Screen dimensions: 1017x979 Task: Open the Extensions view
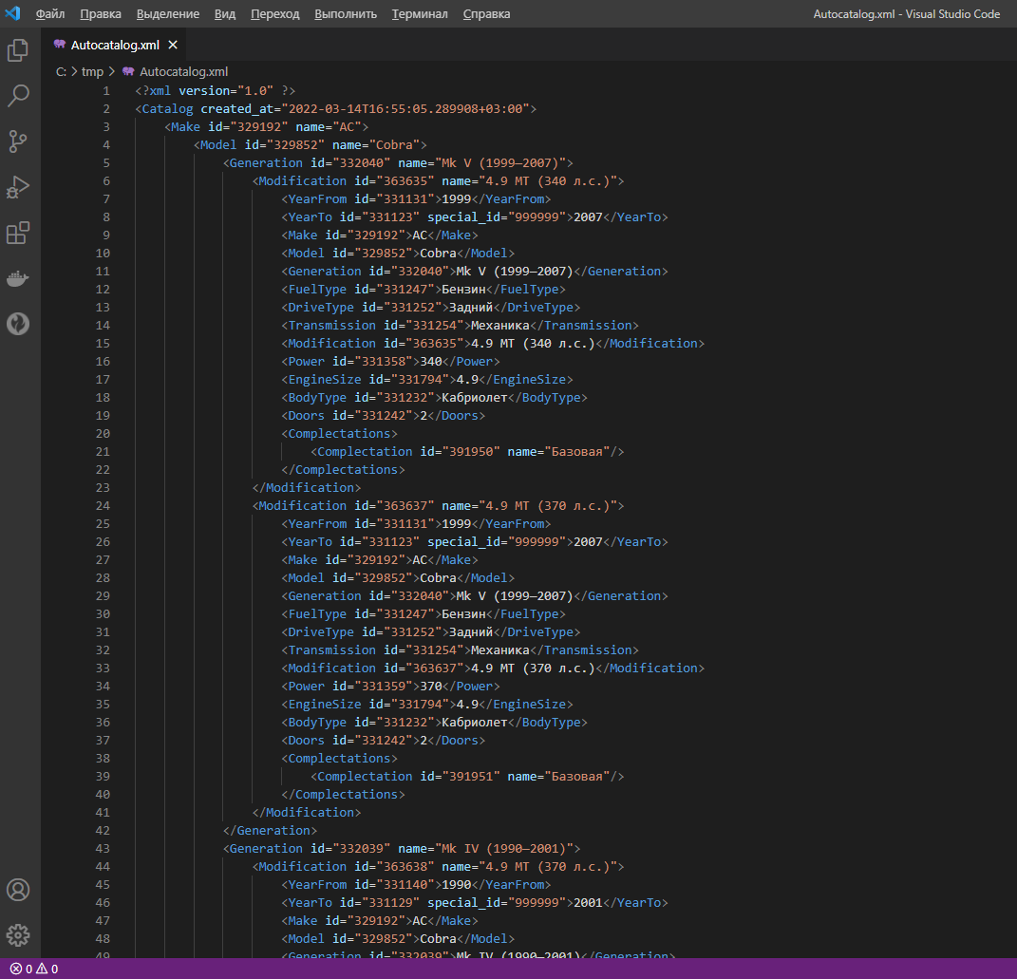tap(17, 233)
